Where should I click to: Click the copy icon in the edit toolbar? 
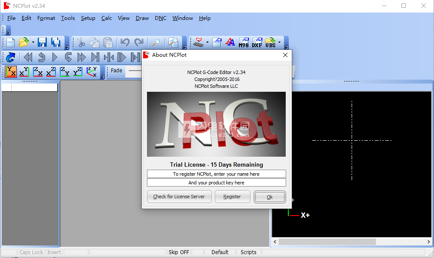(95, 42)
